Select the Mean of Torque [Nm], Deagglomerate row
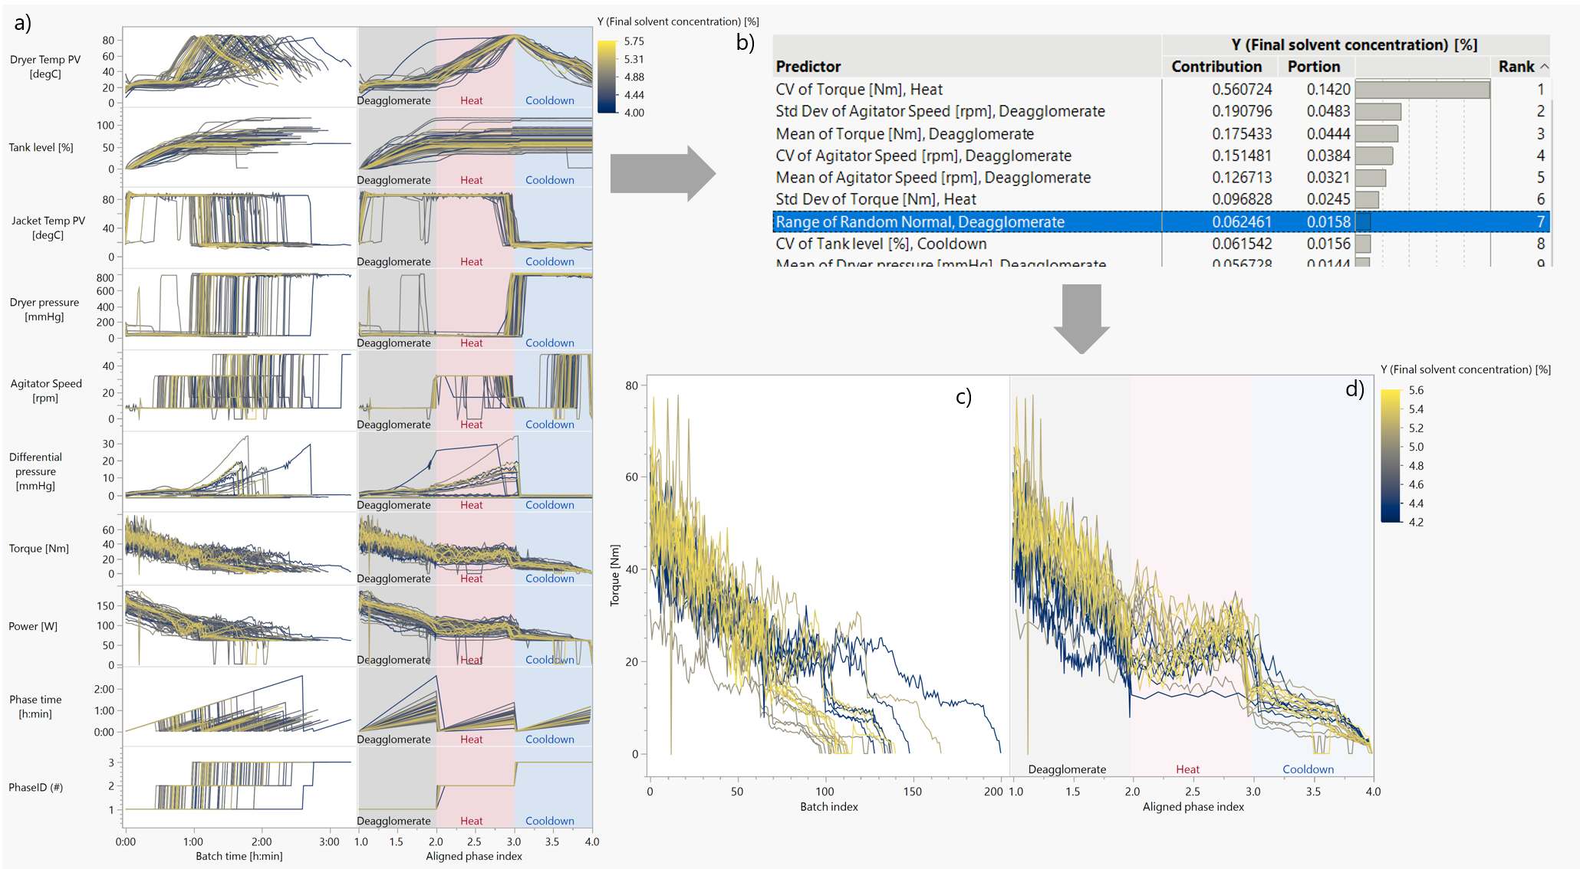The image size is (1580, 869). coord(904,133)
